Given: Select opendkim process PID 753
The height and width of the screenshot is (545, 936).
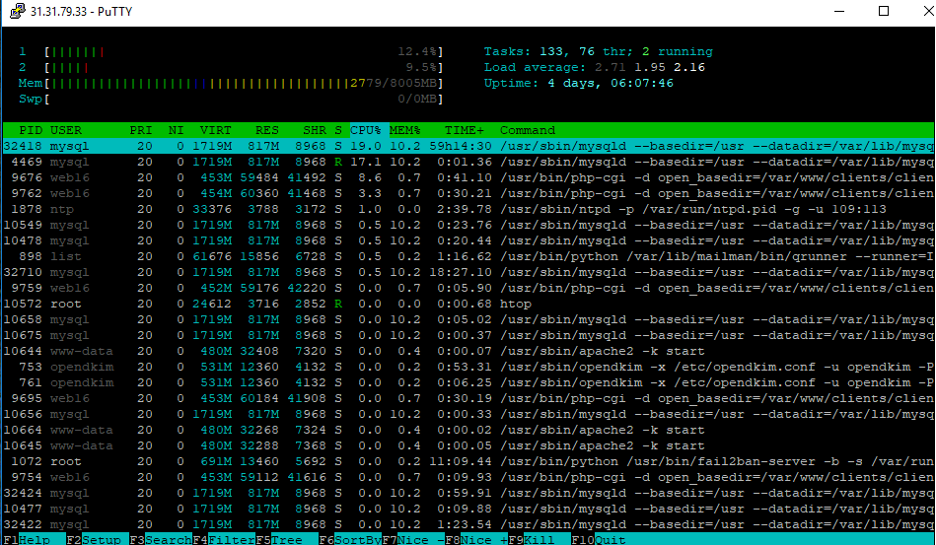Looking at the screenshot, I should pyautogui.click(x=468, y=368).
